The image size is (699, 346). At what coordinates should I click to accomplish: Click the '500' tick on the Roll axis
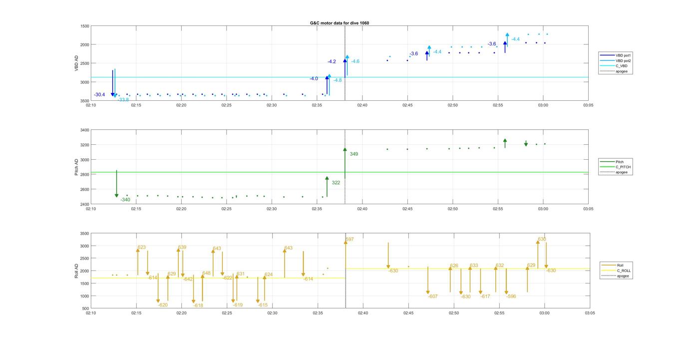point(86,309)
